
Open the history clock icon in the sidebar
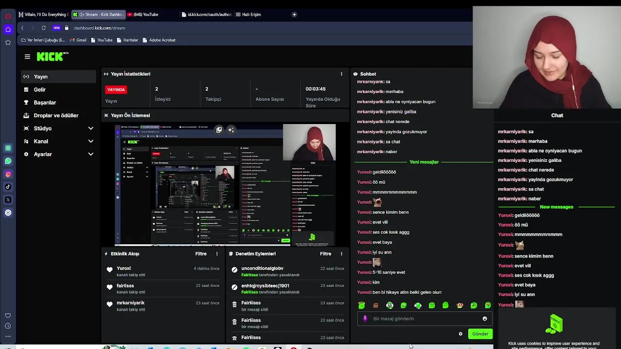click(x=8, y=326)
